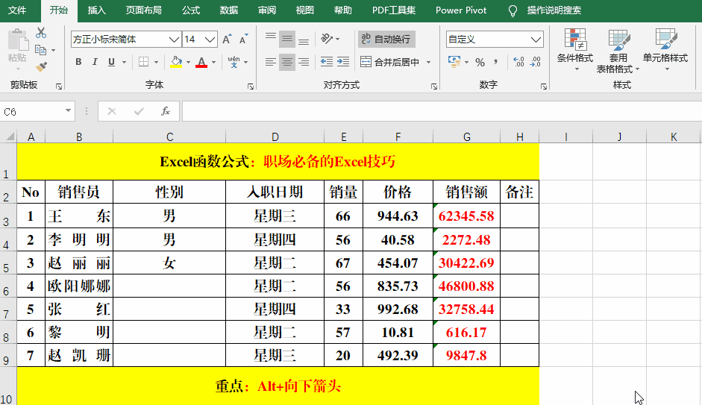Toggle Underline formatting
This screenshot has height=405, width=702.
tap(111, 62)
